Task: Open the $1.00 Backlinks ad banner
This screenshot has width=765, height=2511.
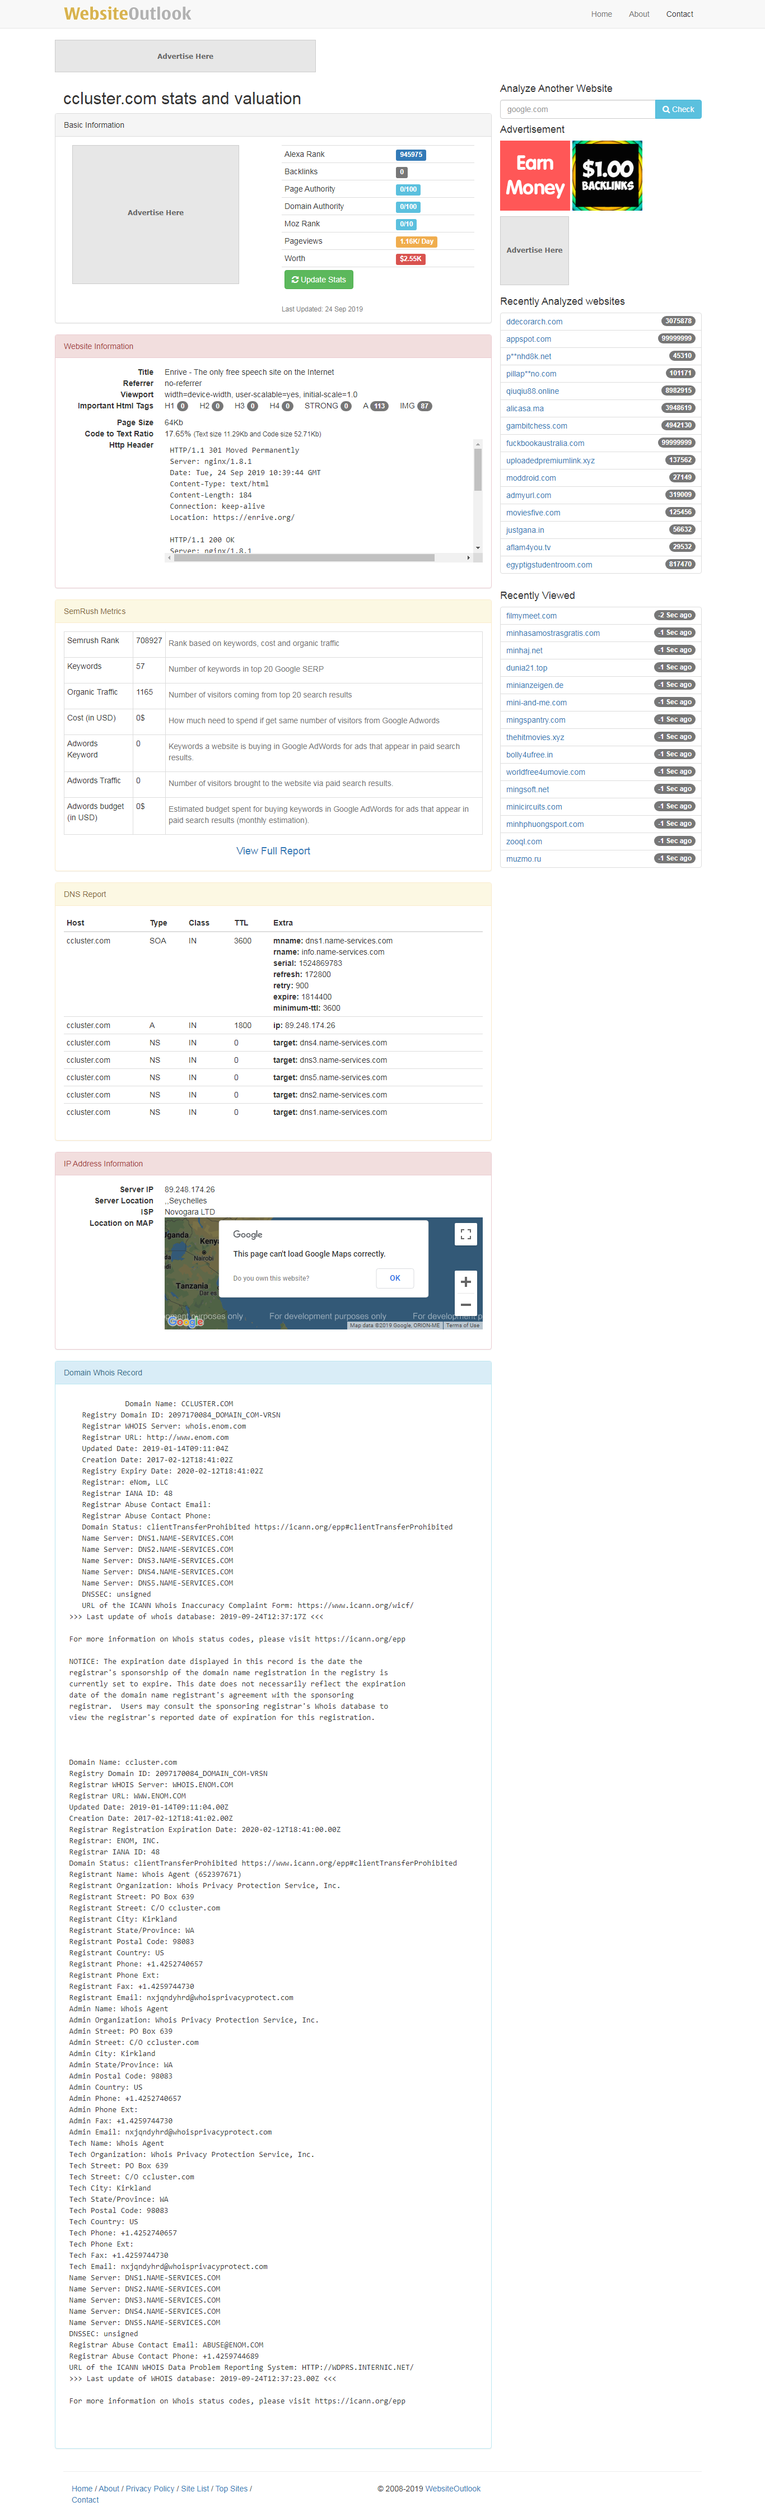Action: click(x=607, y=175)
